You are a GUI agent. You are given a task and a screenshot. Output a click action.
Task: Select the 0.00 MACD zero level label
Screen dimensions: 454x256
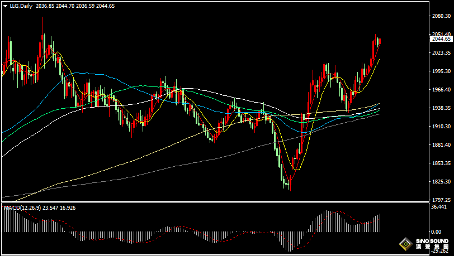coord(436,231)
